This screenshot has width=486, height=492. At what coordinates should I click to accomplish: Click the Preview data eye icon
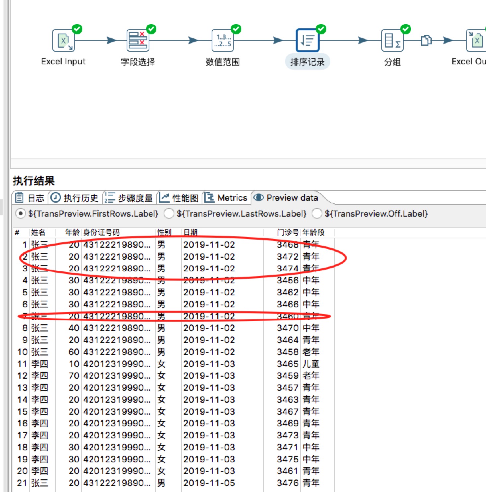click(258, 198)
